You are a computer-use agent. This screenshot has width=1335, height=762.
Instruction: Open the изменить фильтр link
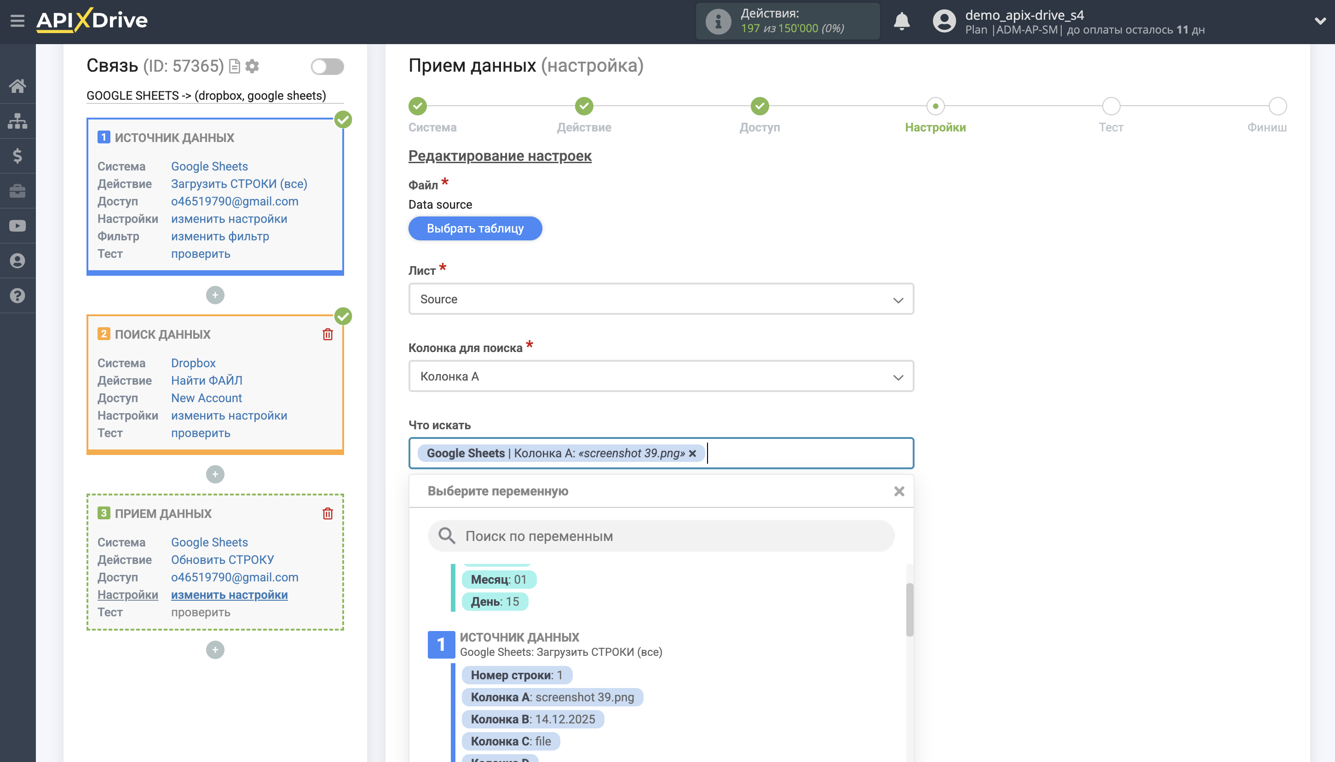click(219, 236)
